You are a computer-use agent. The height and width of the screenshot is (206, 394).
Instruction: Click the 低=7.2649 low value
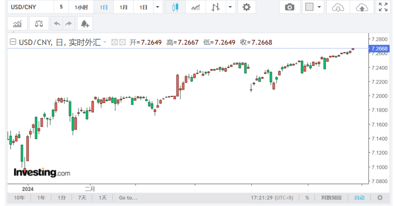tap(219, 42)
